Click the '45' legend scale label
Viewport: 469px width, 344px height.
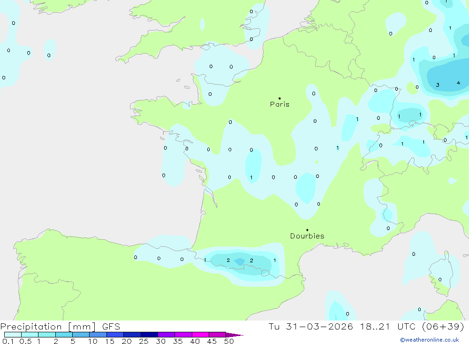[x=212, y=341]
